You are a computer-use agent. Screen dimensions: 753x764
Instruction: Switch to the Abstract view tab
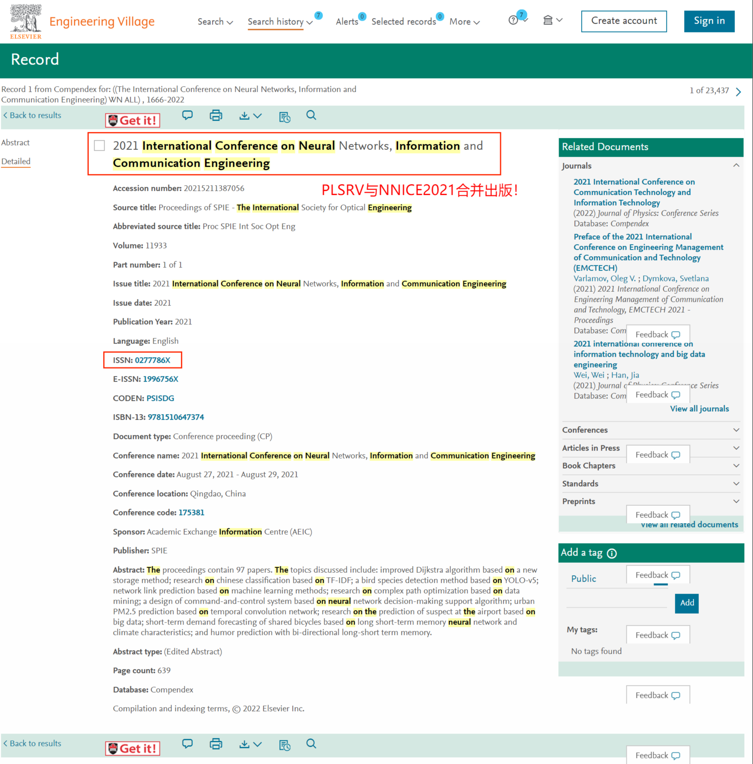(x=15, y=142)
